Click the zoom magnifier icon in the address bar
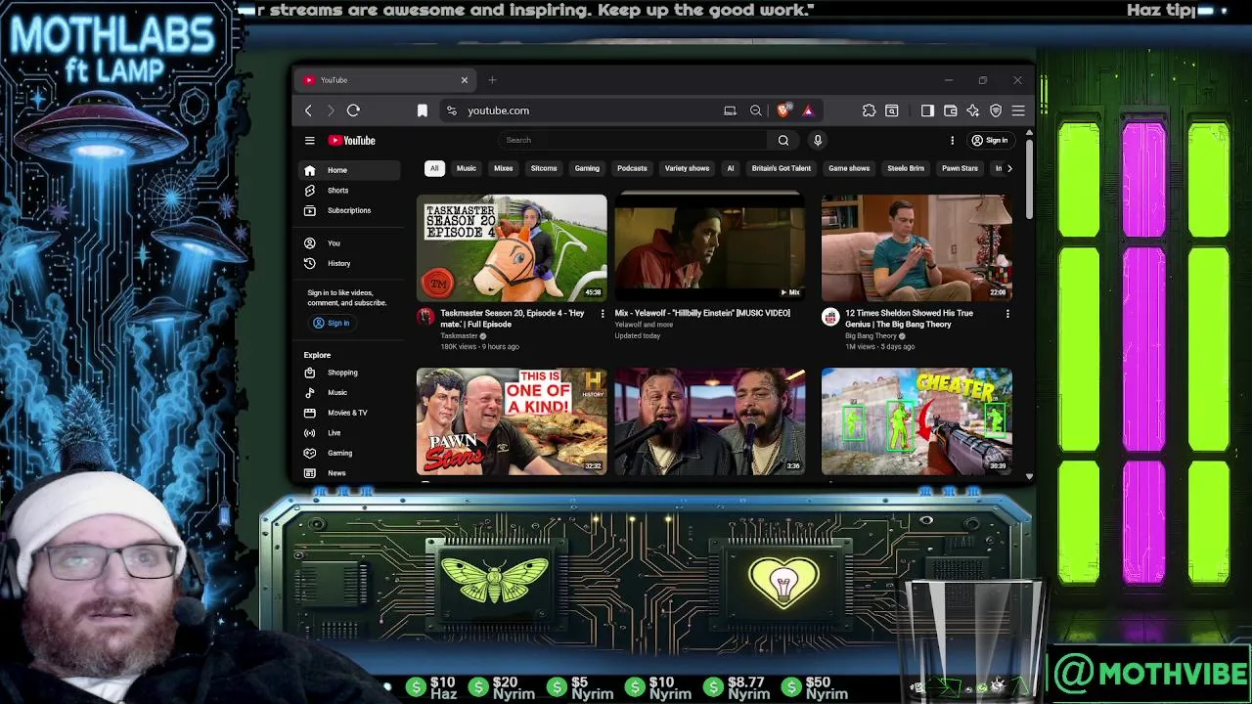The width and height of the screenshot is (1252, 704). [x=756, y=110]
